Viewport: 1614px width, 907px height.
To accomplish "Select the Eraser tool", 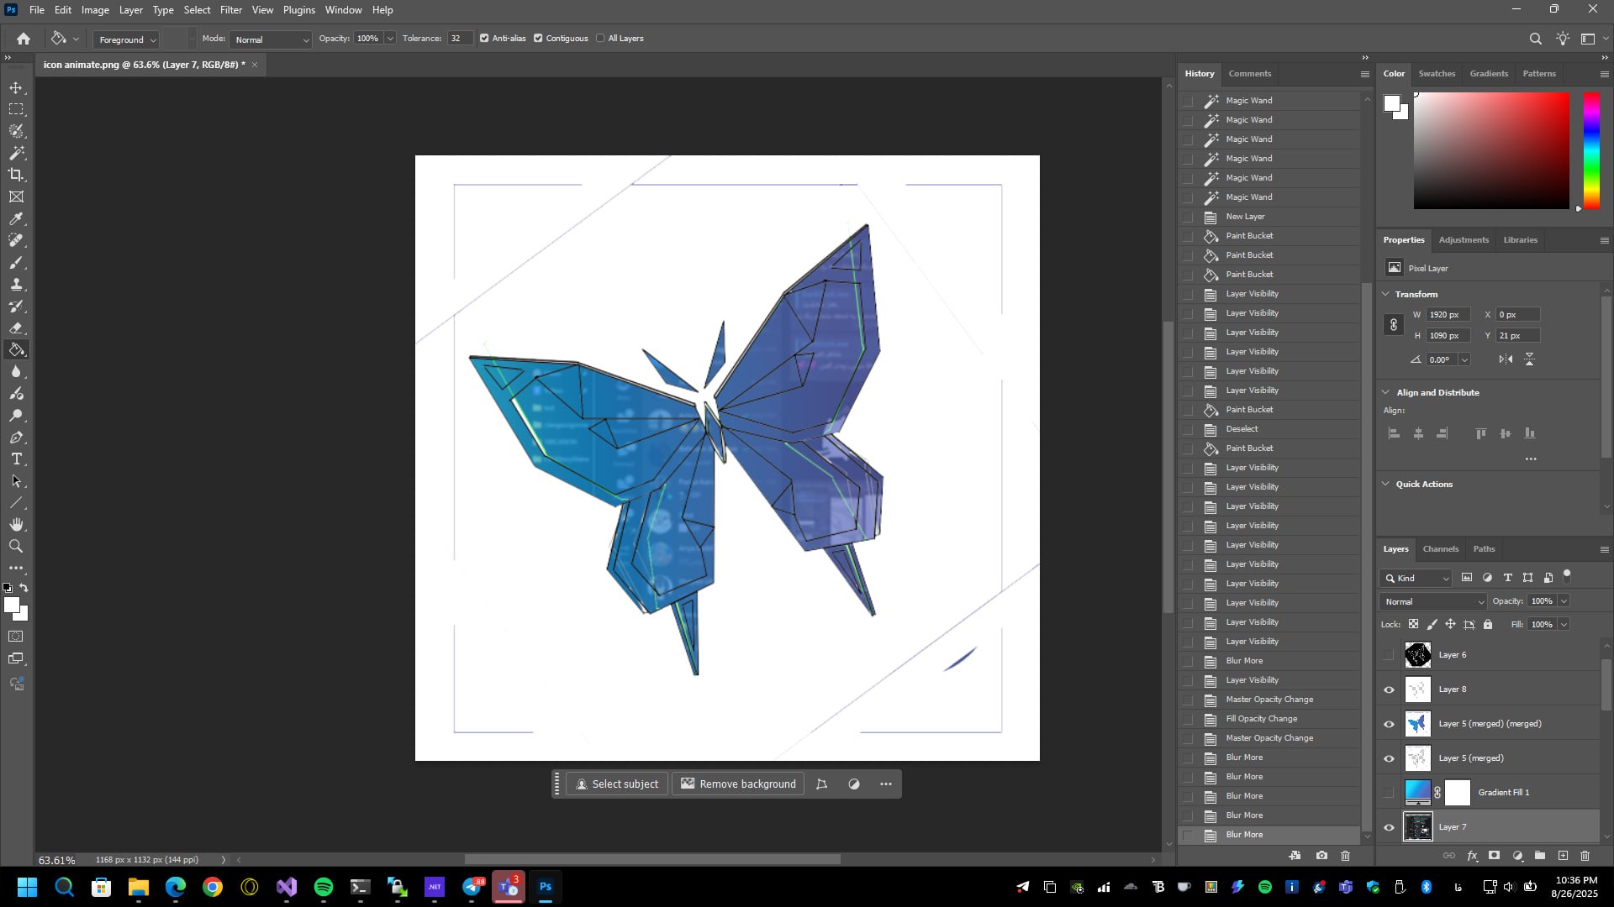I will [x=16, y=328].
